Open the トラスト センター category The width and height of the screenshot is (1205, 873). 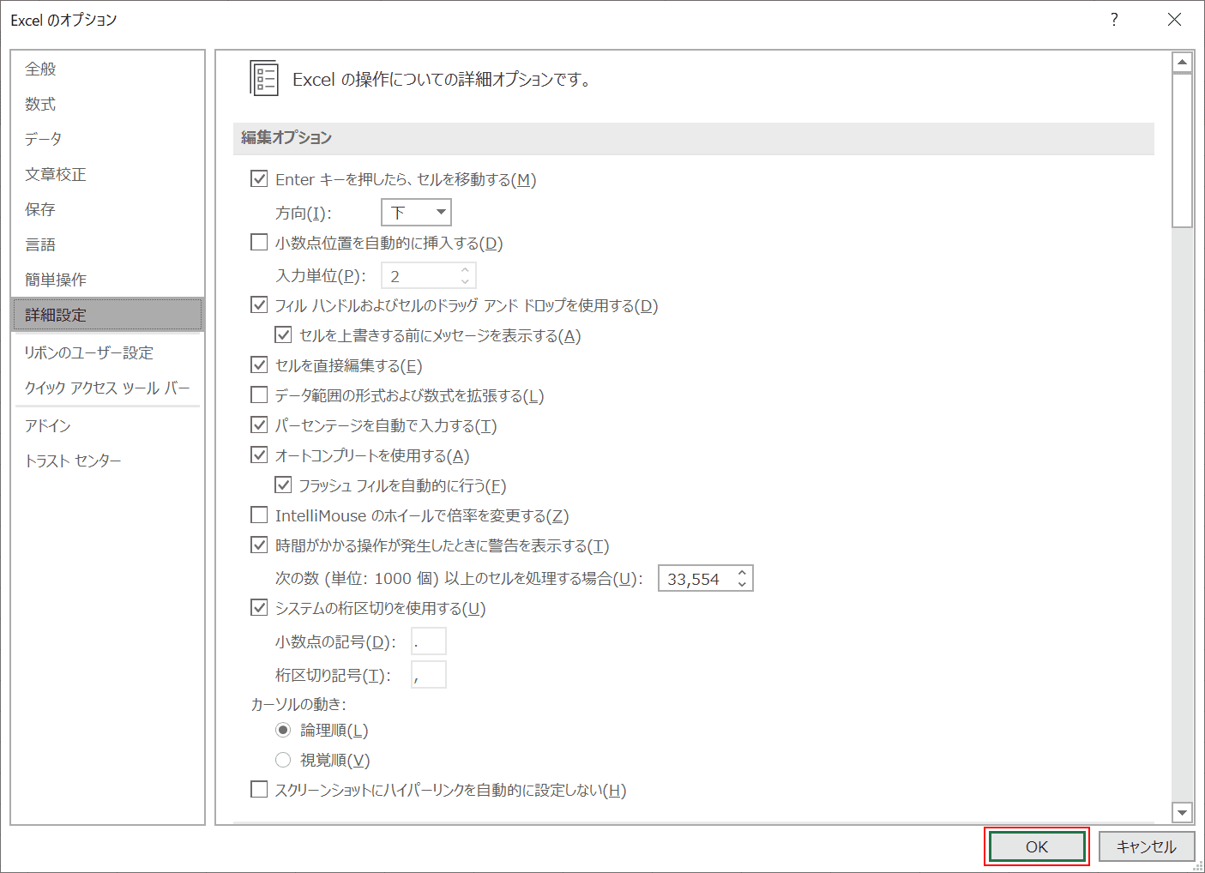pos(107,461)
